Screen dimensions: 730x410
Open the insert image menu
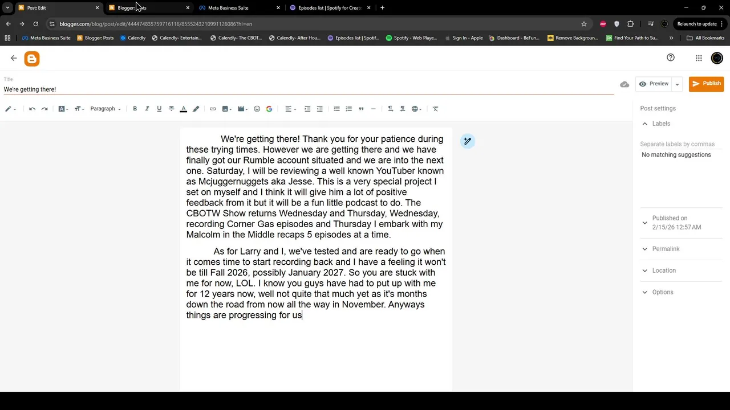click(x=227, y=109)
